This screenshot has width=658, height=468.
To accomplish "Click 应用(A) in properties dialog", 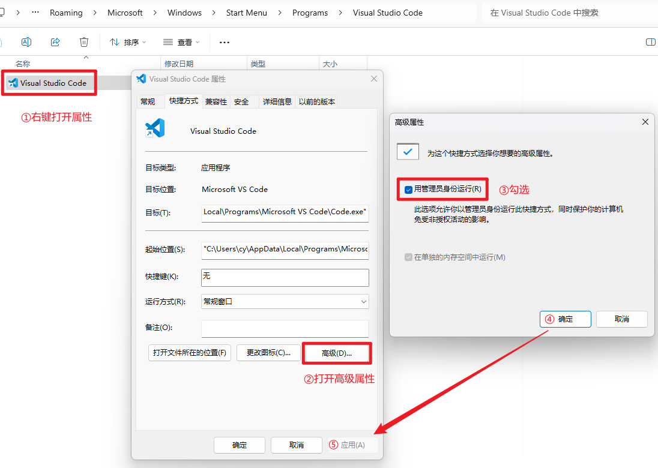I will click(353, 445).
